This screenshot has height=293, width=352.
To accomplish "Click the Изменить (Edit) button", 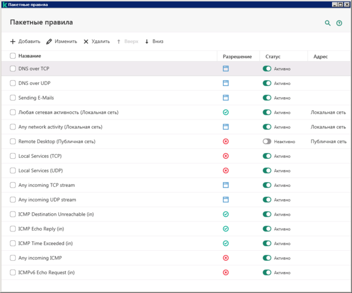I will [62, 42].
